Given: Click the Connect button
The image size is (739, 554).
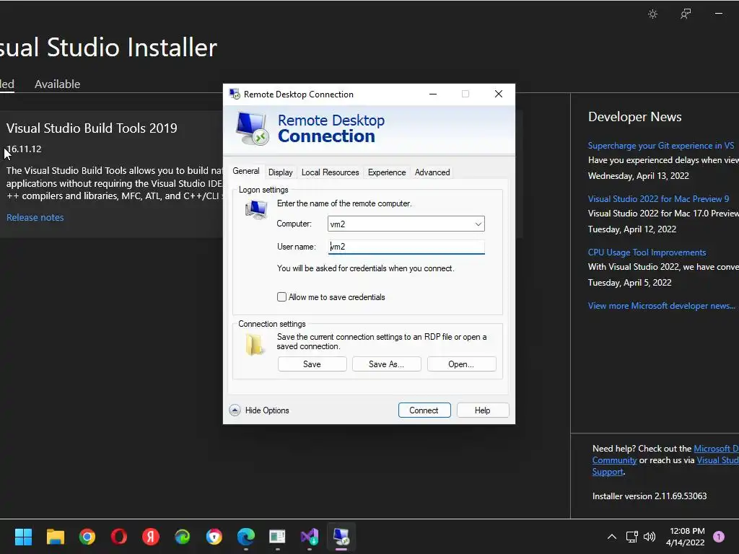Looking at the screenshot, I should (424, 410).
